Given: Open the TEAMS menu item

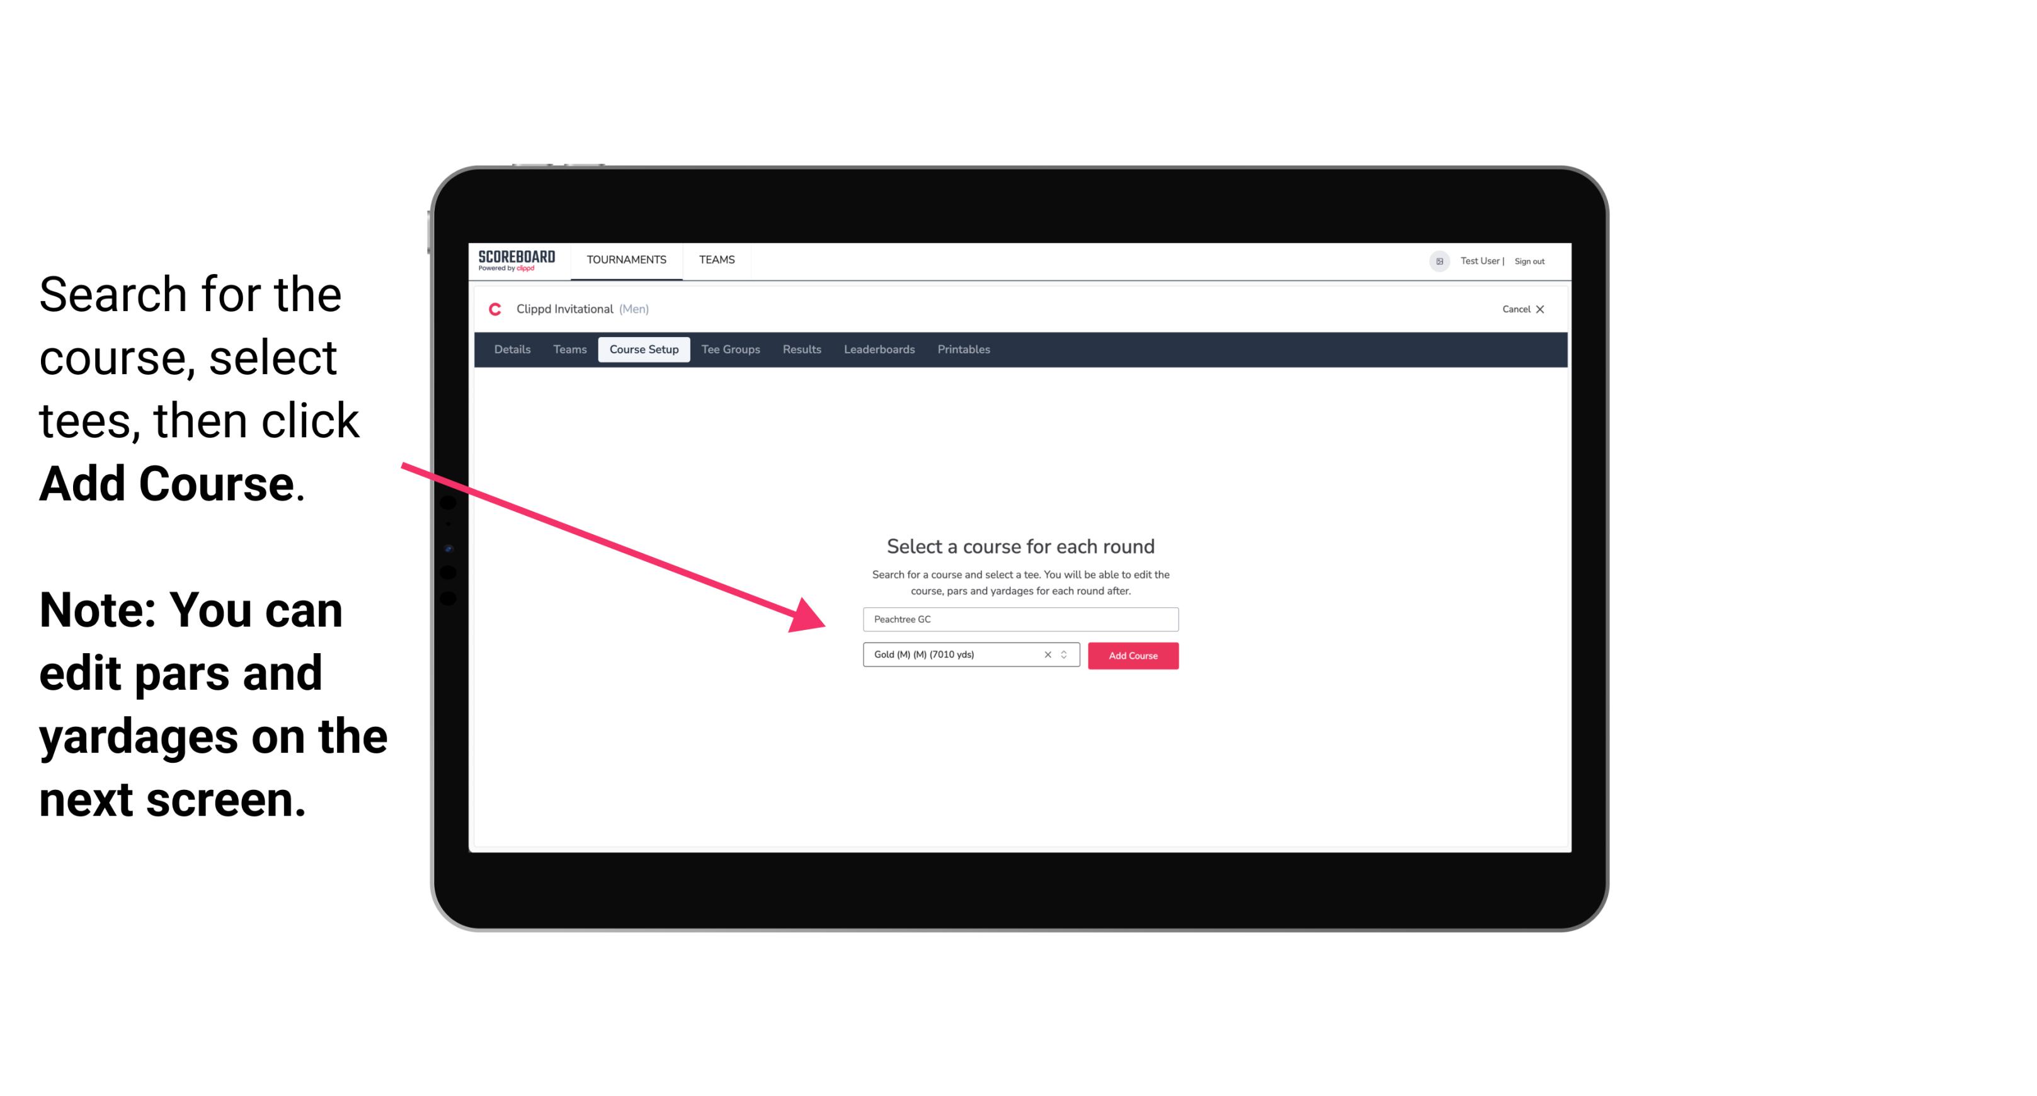Looking at the screenshot, I should click(715, 259).
